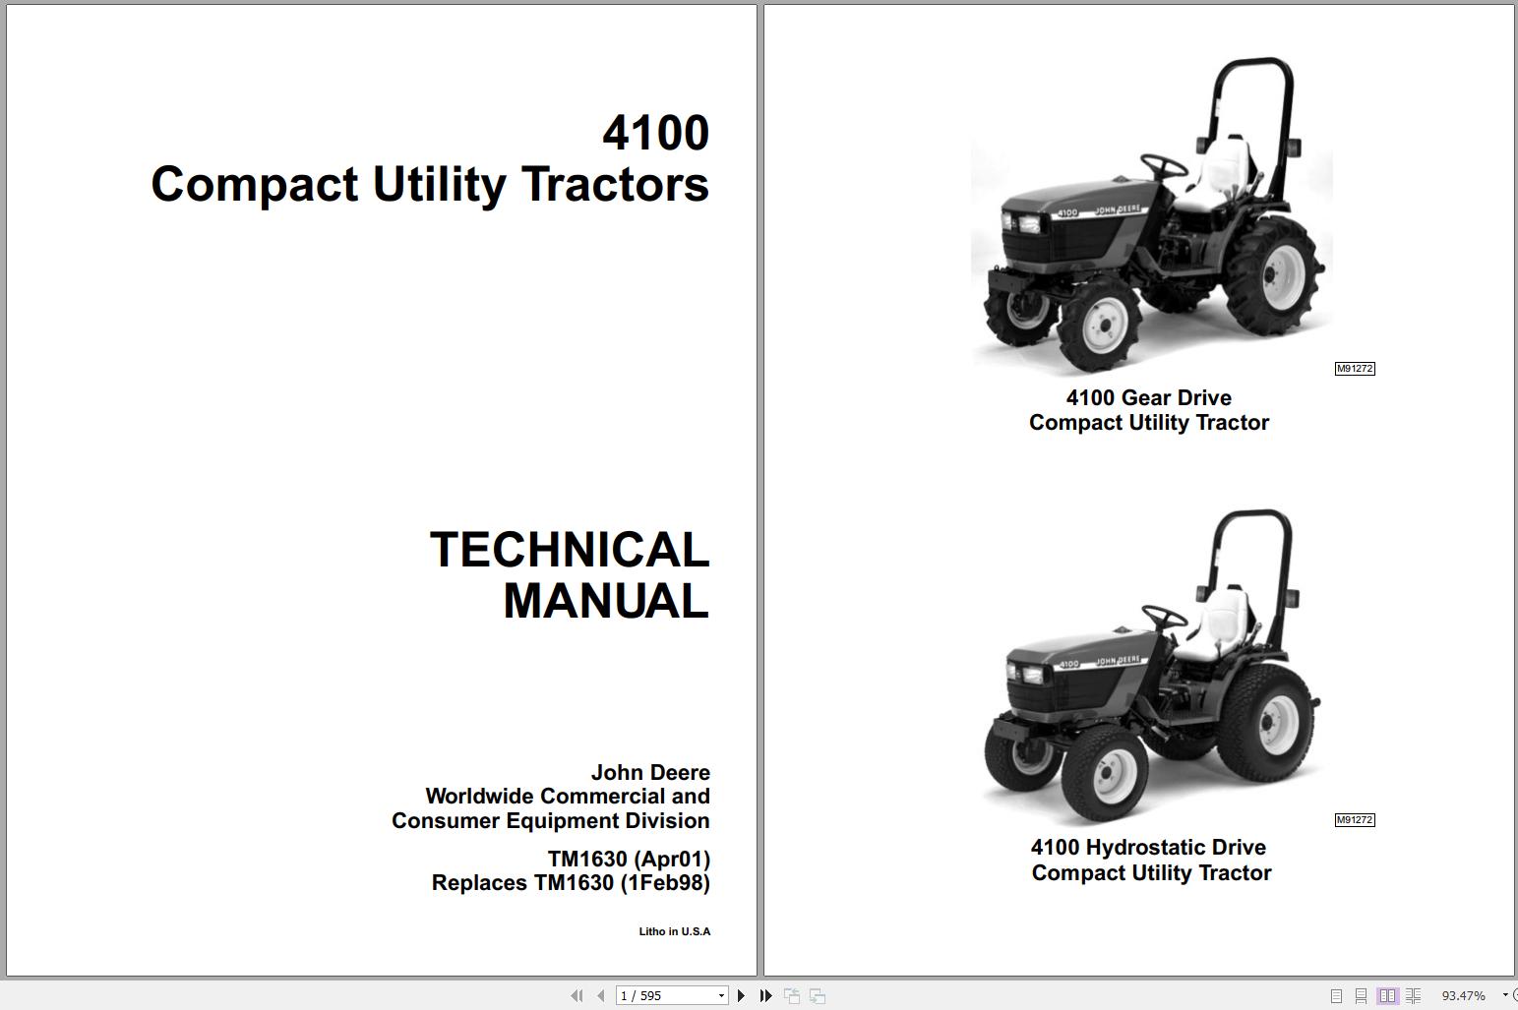Click the zoom out button at status bar edge
1518x1010 pixels.
[x=1515, y=996]
